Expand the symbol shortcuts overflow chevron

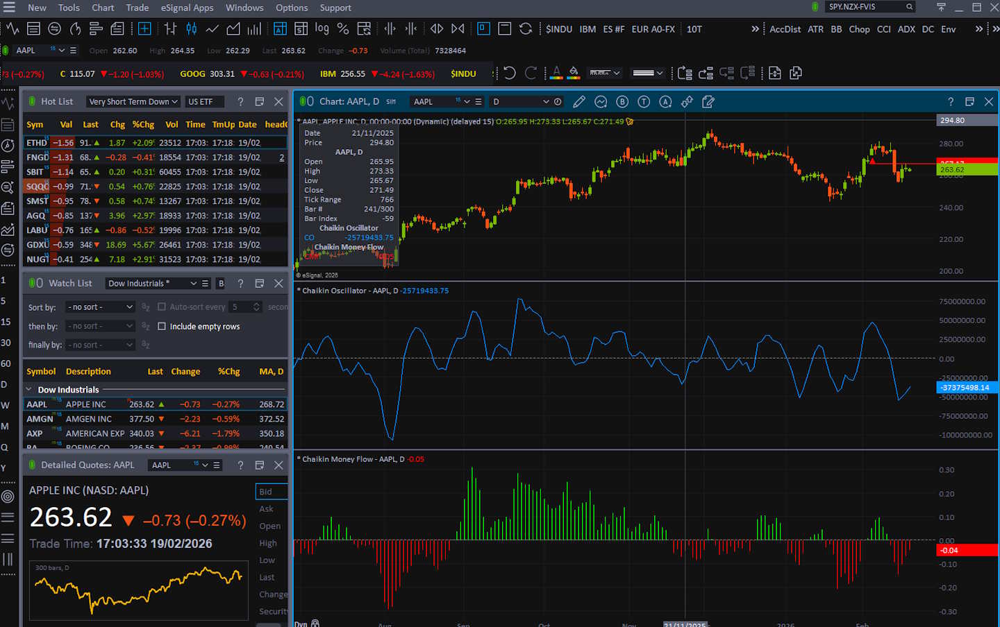pyautogui.click(x=755, y=29)
